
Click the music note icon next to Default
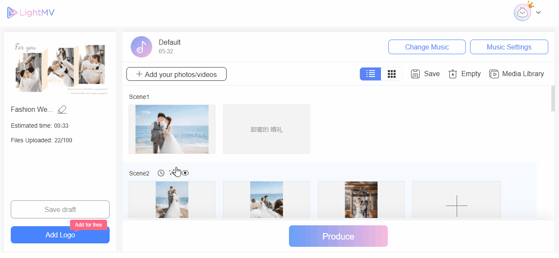141,46
